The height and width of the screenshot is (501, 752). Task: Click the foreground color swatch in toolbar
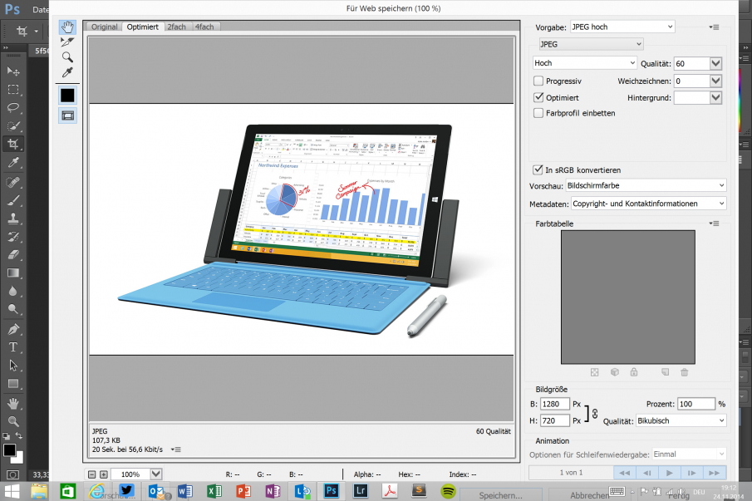pos(9,449)
